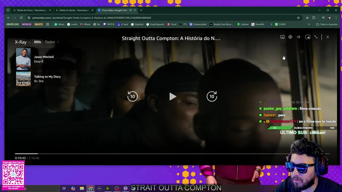Enter fullscreen with the diagonal arrows icon
Image resolution: width=342 pixels, height=192 pixels.
point(316,37)
